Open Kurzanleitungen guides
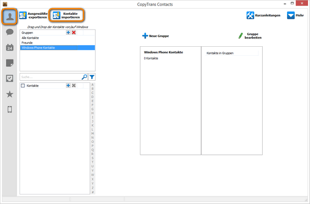Viewport: 310px width, 204px height. 263,15
